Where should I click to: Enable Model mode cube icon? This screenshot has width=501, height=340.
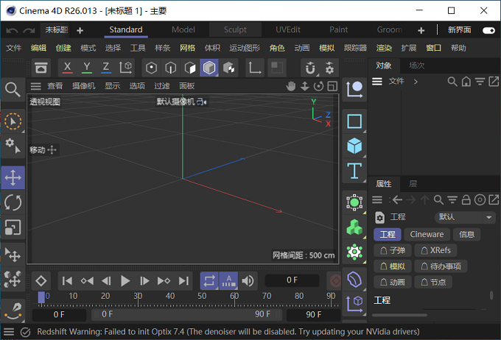(209, 68)
